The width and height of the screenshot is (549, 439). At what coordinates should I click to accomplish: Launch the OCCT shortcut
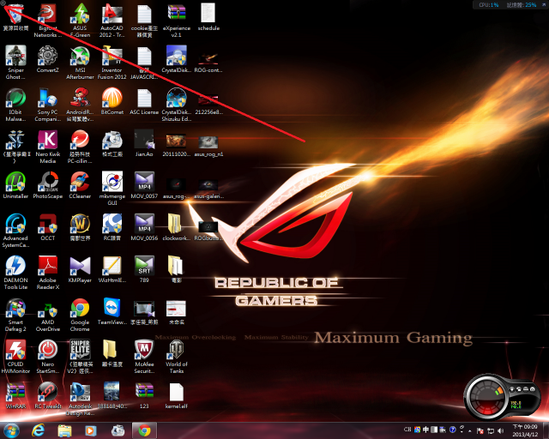(x=48, y=227)
